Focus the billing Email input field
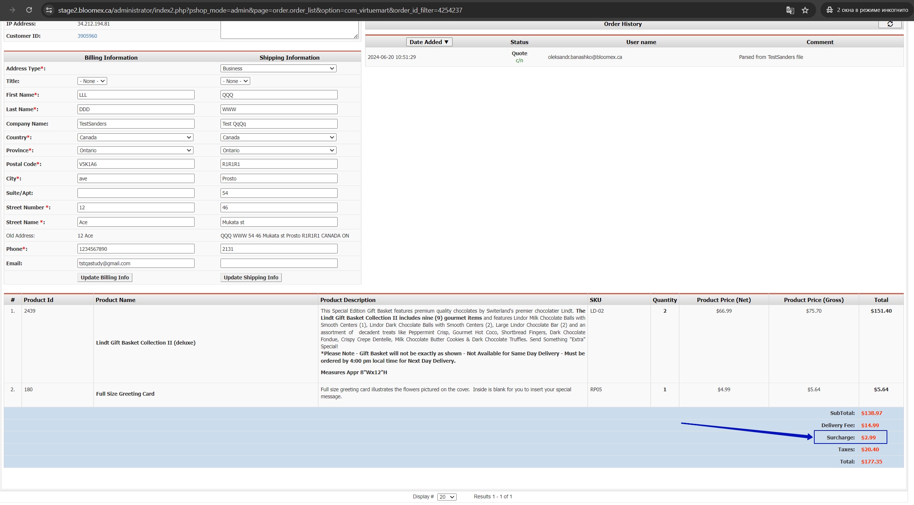Image resolution: width=914 pixels, height=505 pixels. pos(136,263)
